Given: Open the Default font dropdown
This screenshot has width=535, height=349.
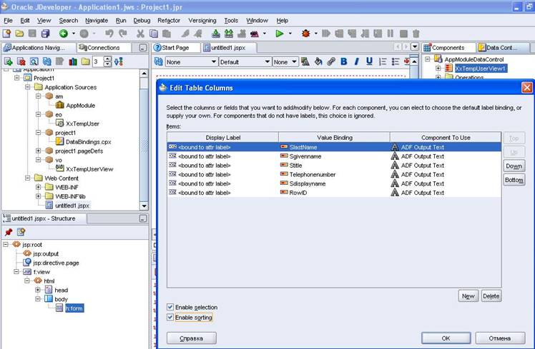Looking at the screenshot, I should point(245,62).
